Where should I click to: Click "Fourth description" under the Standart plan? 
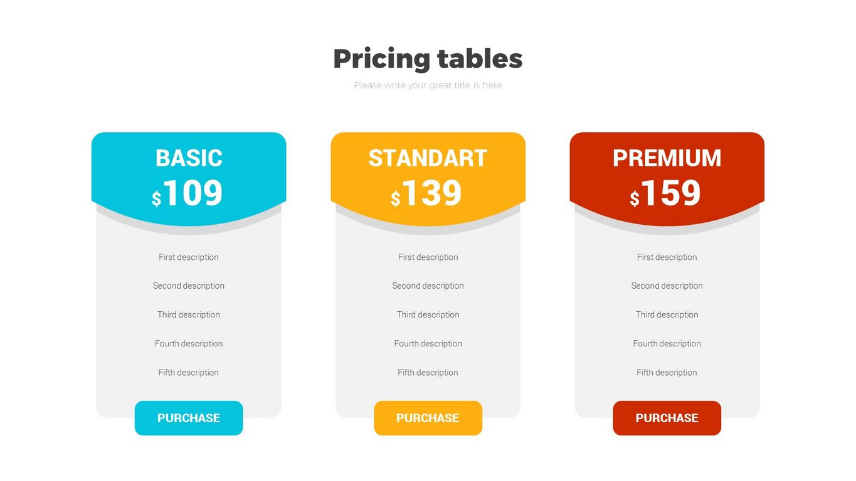428,343
